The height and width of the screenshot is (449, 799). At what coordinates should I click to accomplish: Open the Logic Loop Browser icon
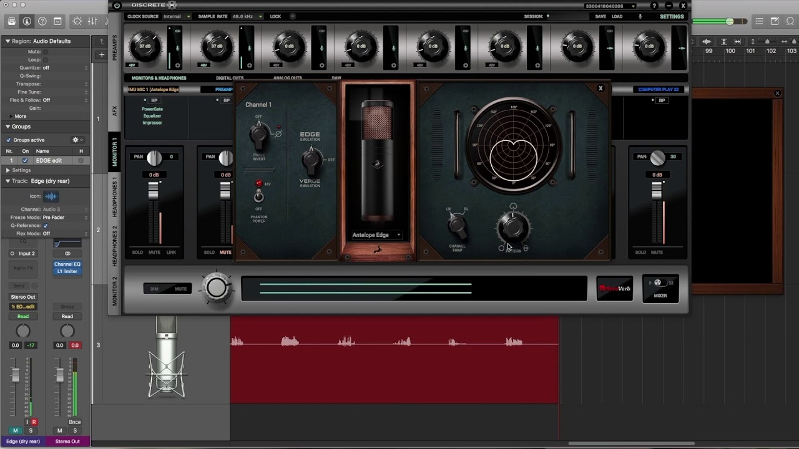click(790, 21)
